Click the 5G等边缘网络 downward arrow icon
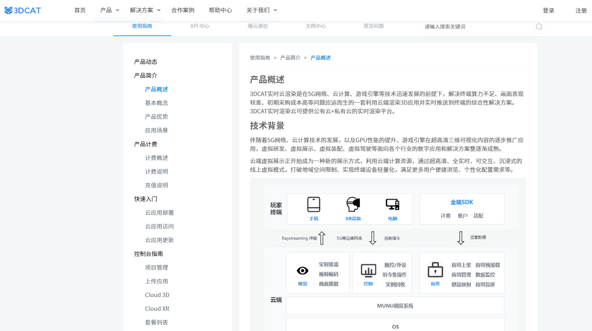 (x=373, y=238)
